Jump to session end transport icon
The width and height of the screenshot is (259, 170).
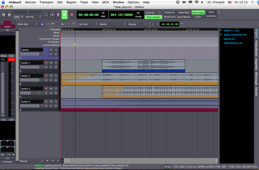(x=9, y=15)
